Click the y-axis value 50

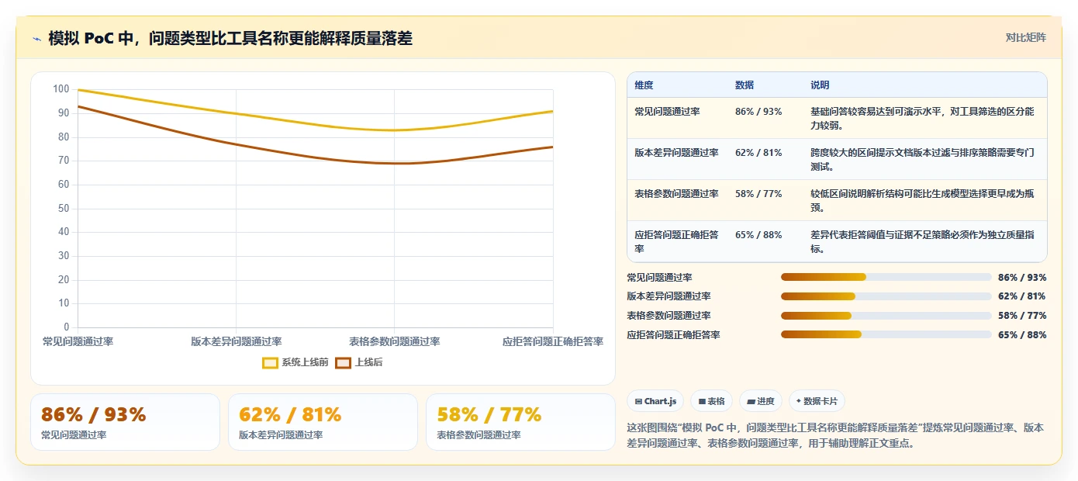point(64,209)
